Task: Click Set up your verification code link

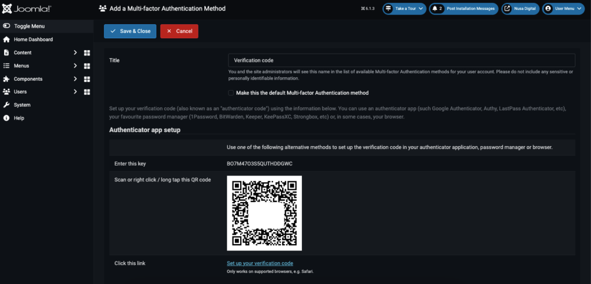Action: [x=260, y=263]
